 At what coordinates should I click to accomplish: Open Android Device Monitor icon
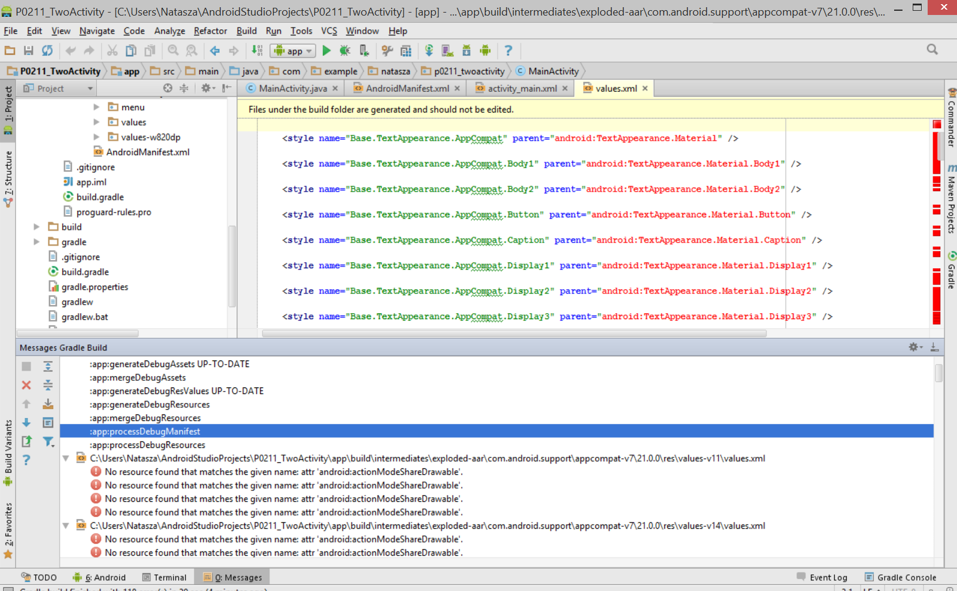click(x=485, y=51)
